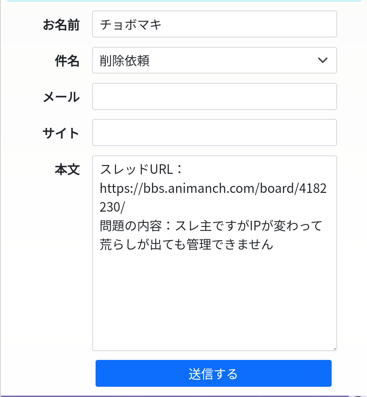Focus the empty サイト input field
367x397 pixels.
(214, 133)
